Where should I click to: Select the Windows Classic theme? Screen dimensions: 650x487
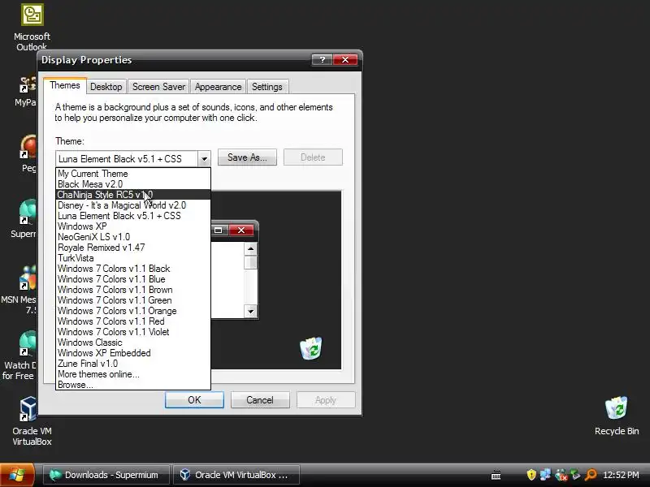coord(133,343)
